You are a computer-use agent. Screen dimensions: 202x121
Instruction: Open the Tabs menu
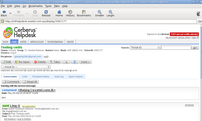pyautogui.click(x=57, y=6)
